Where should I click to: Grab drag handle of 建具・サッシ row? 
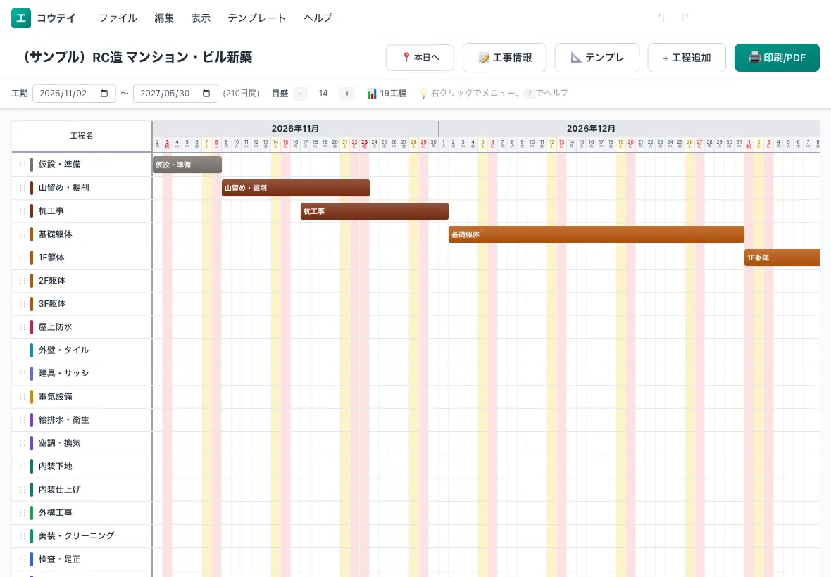point(23,373)
